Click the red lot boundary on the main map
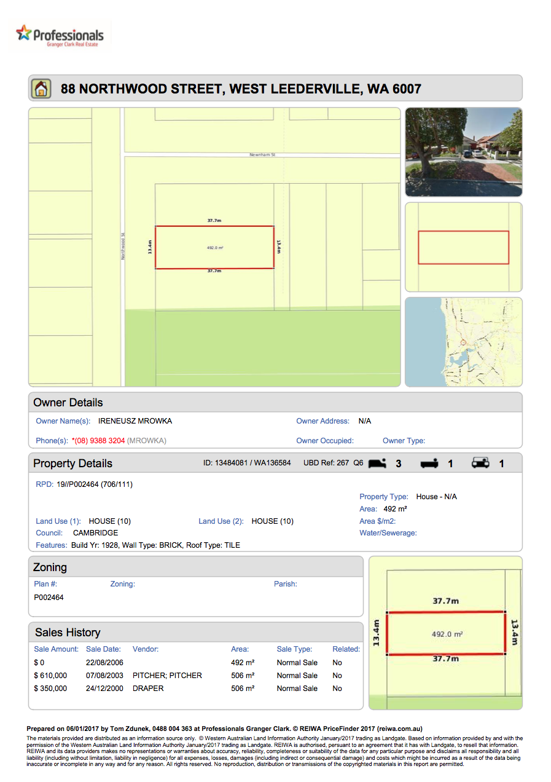The width and height of the screenshot is (551, 782). 214,247
